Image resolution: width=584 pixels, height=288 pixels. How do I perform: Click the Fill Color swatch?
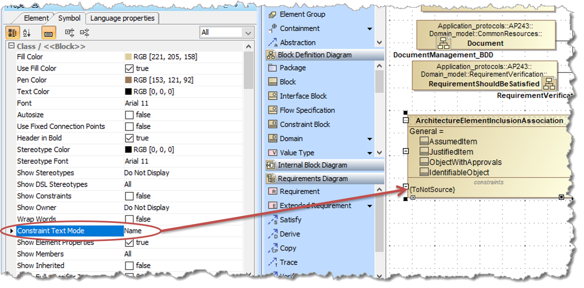coord(128,57)
